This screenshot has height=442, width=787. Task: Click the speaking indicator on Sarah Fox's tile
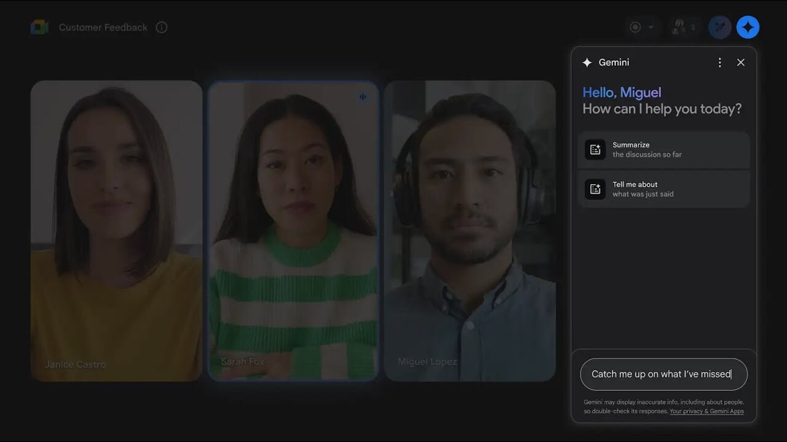point(363,96)
